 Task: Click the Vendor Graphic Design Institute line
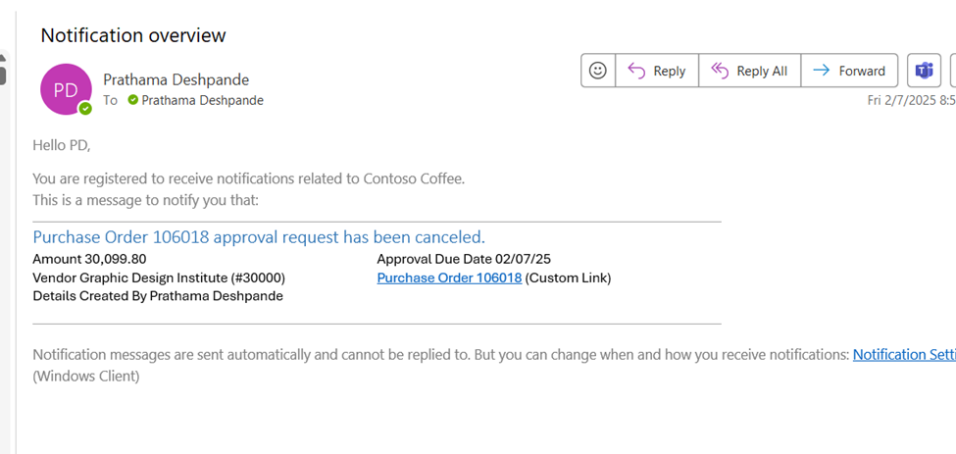point(159,277)
